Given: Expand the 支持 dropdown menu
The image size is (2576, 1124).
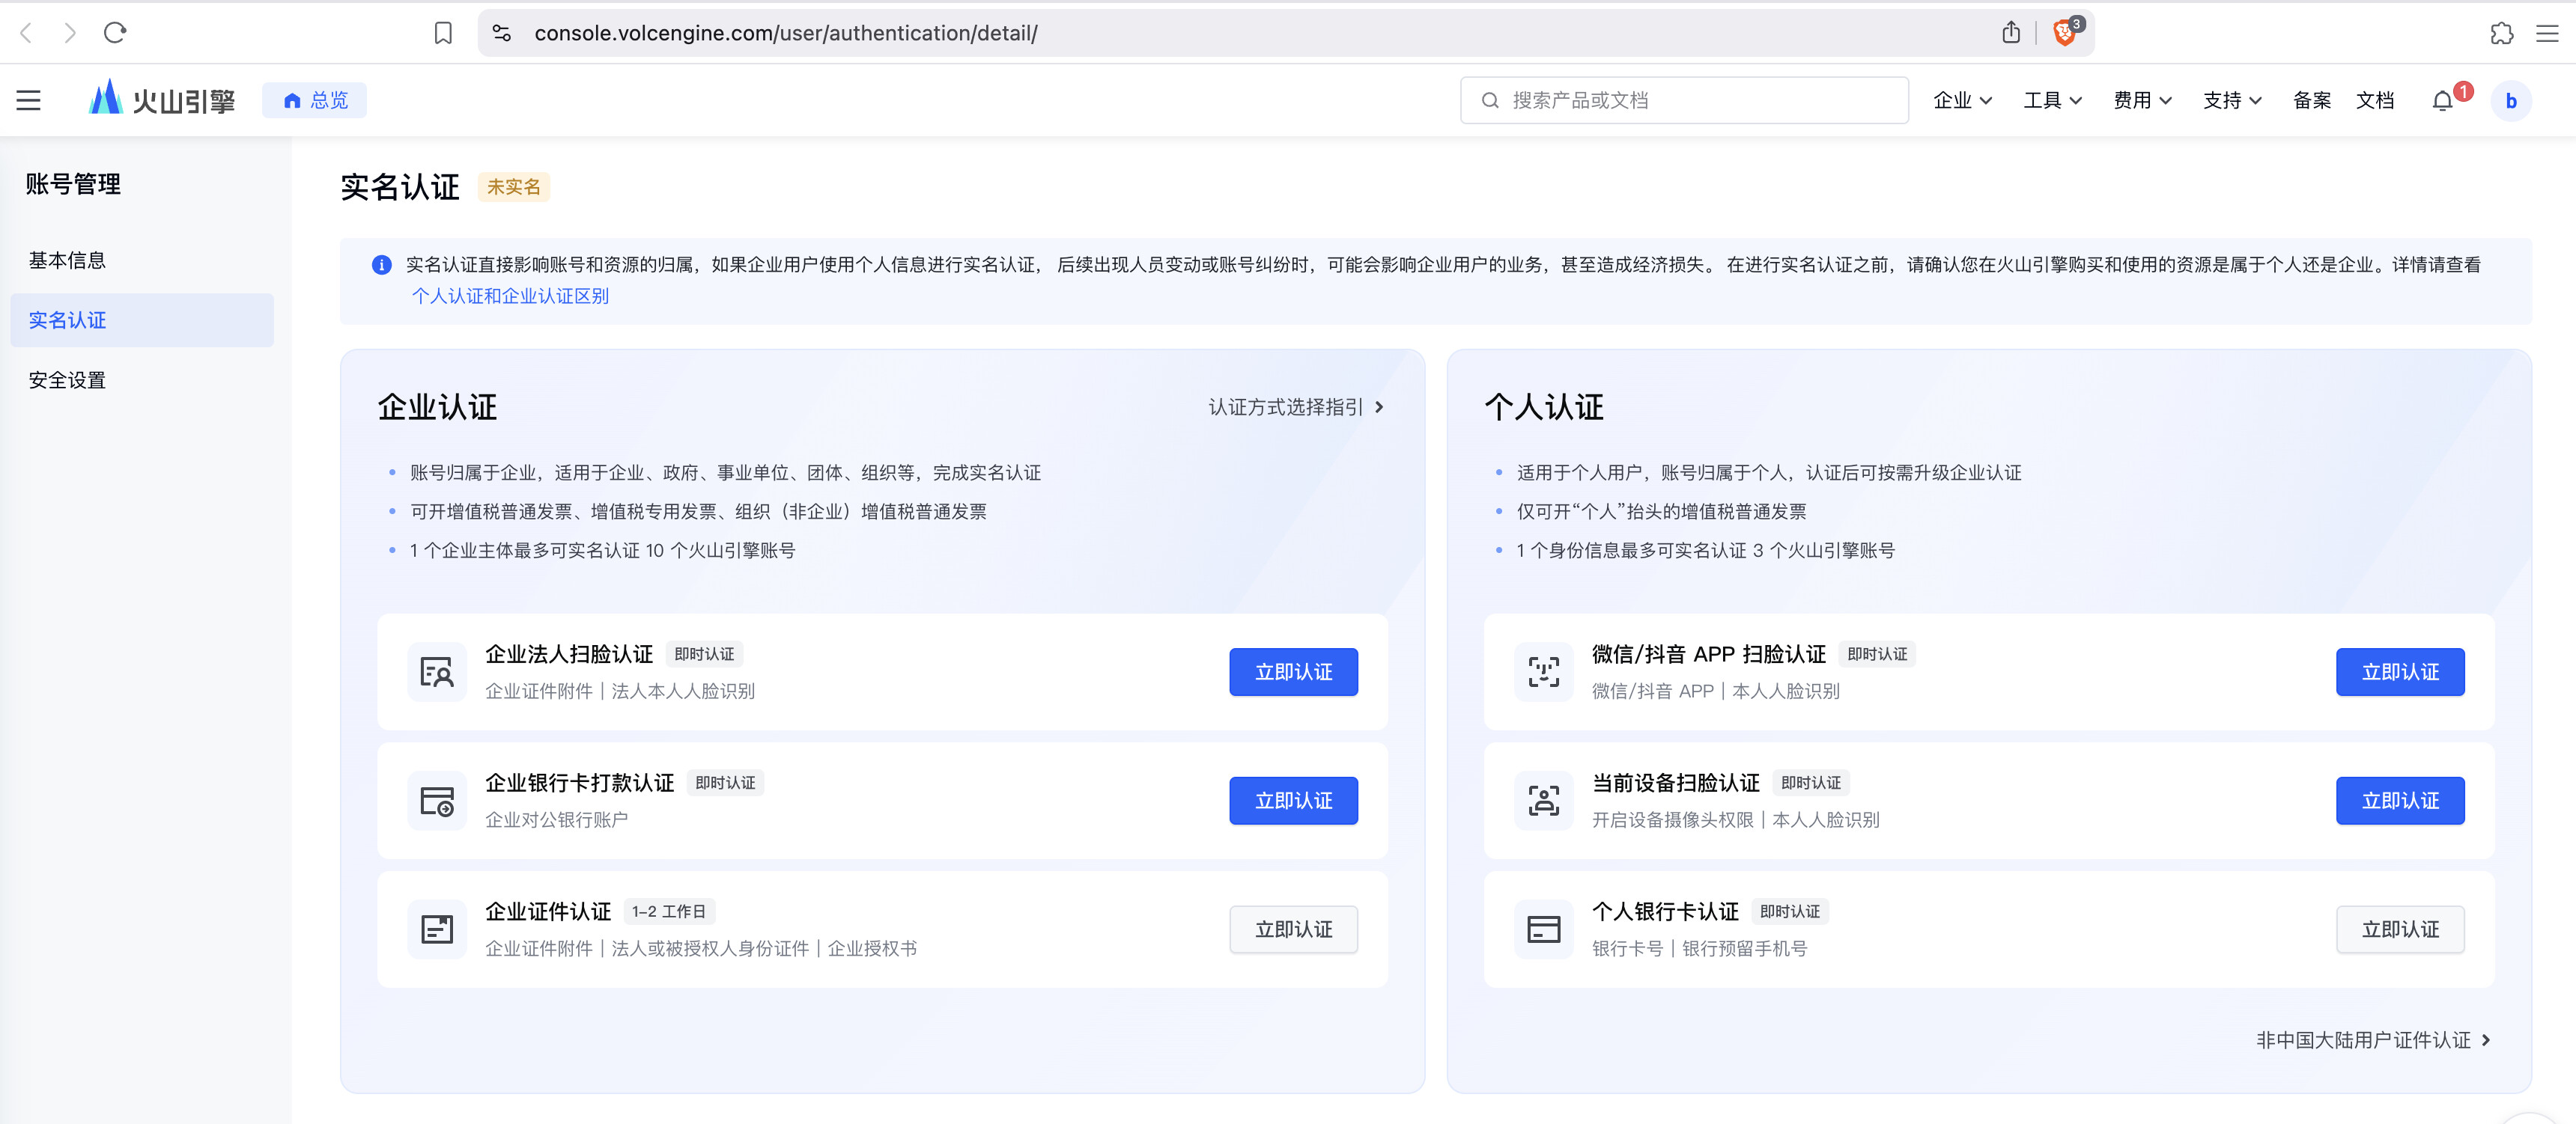Looking at the screenshot, I should tap(2232, 100).
